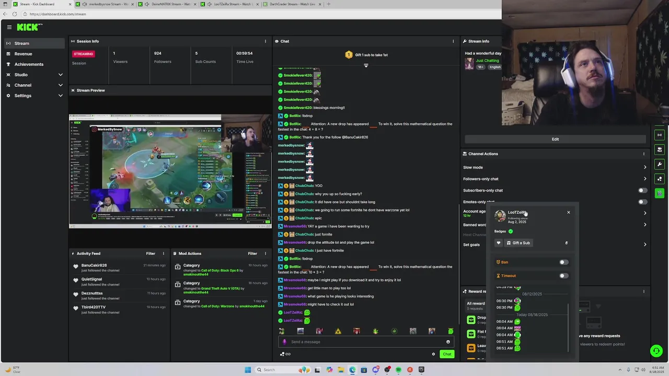Click the Stream Preview video thumbnail
The width and height of the screenshot is (669, 376).
point(170,171)
